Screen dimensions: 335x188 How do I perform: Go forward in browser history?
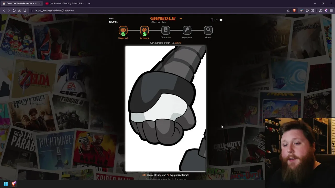tap(9, 10)
